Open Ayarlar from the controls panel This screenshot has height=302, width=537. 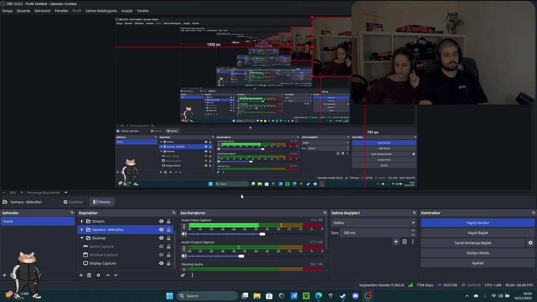[478, 263]
